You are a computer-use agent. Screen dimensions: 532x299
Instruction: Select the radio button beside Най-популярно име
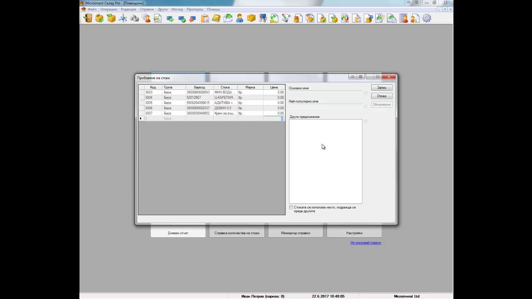tap(366, 107)
